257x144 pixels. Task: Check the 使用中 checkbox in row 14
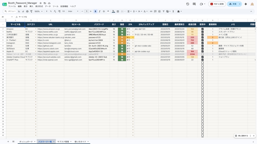pos(203,62)
